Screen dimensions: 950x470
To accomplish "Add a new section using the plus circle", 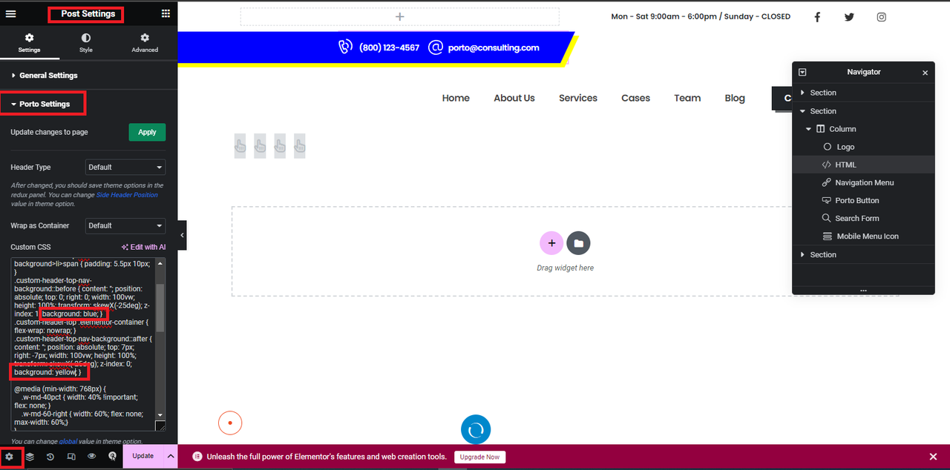I will tap(551, 242).
